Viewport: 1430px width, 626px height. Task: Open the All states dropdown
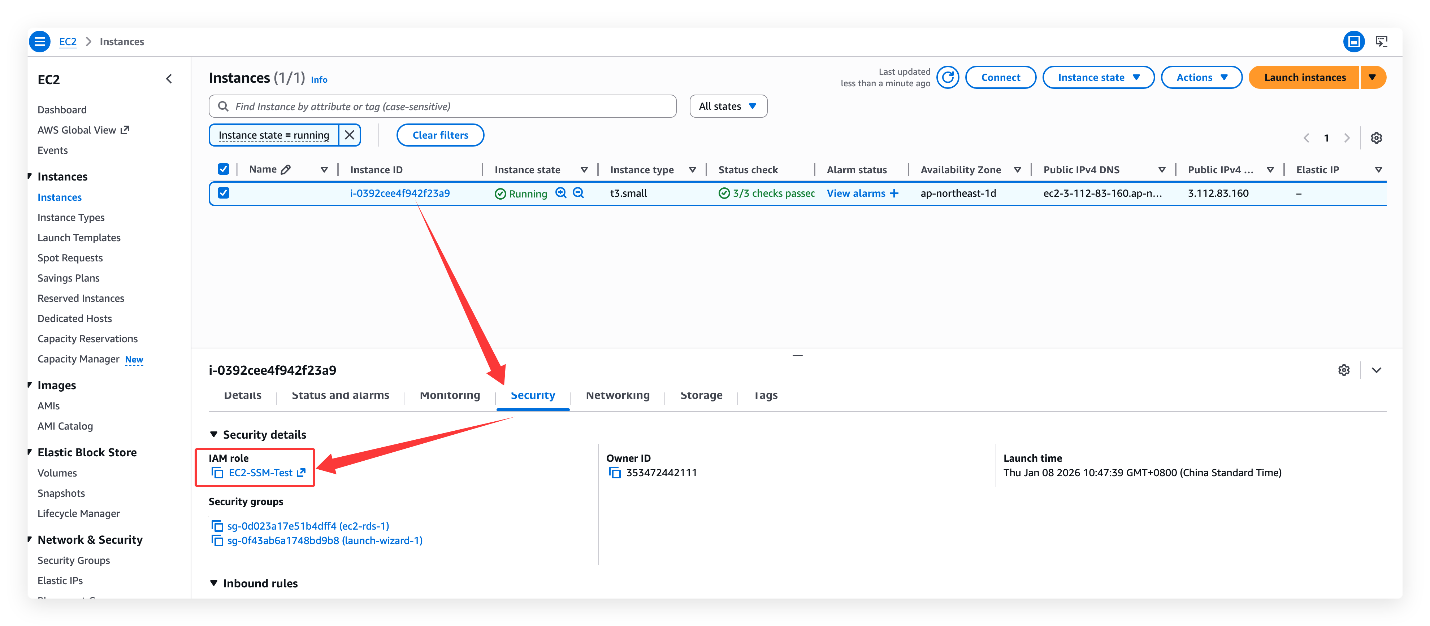pyautogui.click(x=728, y=106)
